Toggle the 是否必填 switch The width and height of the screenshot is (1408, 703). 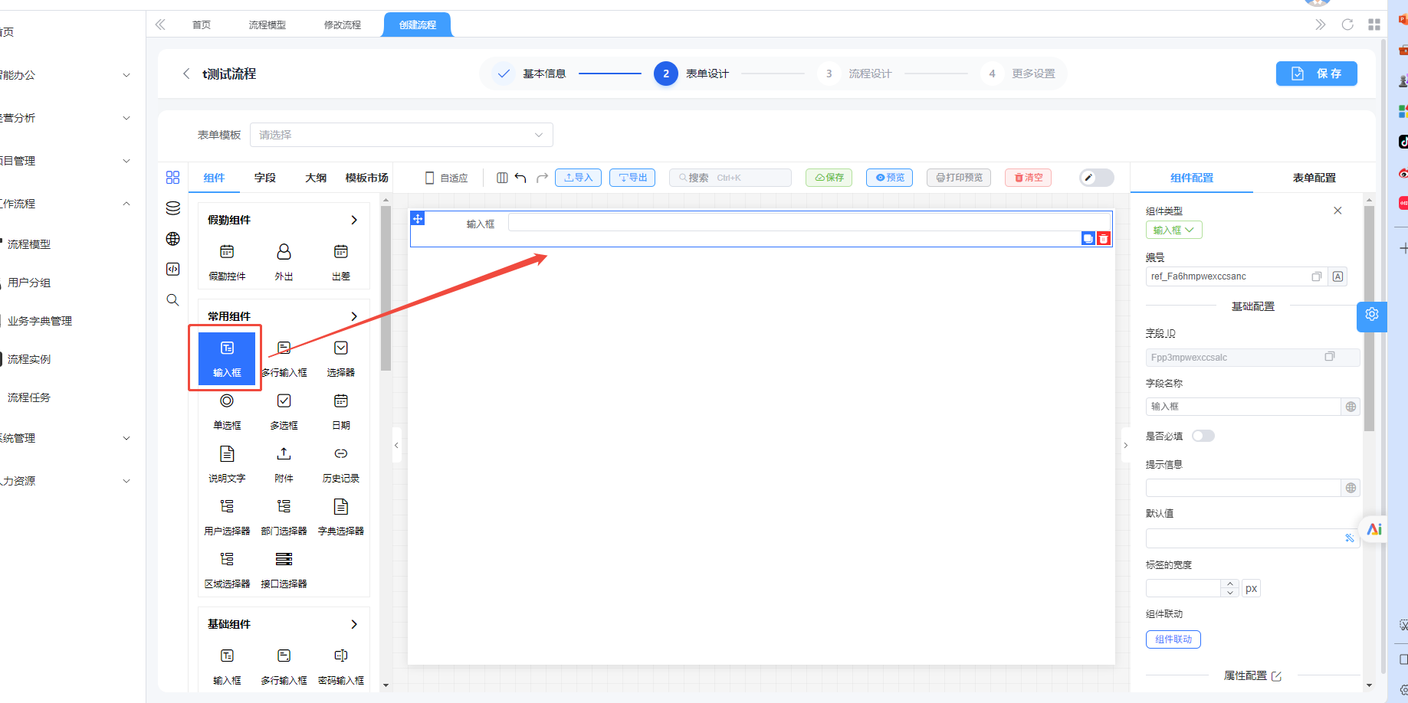(1203, 436)
